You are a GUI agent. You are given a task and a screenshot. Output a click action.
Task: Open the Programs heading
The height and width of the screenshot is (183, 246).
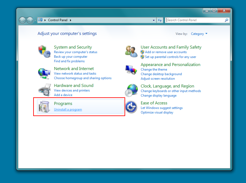pos(63,103)
